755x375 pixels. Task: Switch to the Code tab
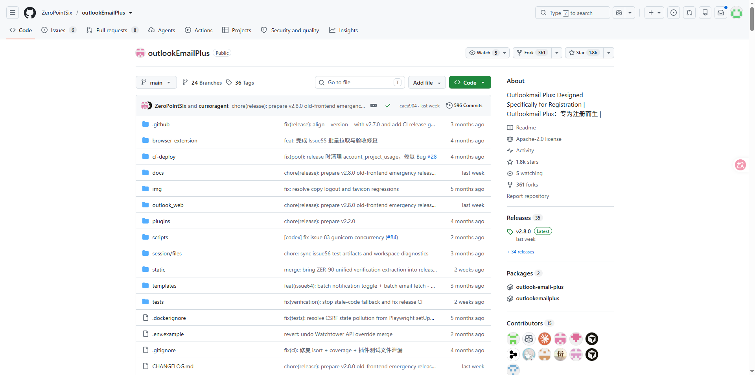click(x=21, y=30)
